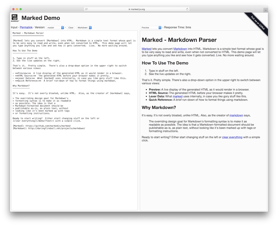Click the 'Response Time: 5ms' text
This screenshot has width=278, height=226.
click(177, 27)
